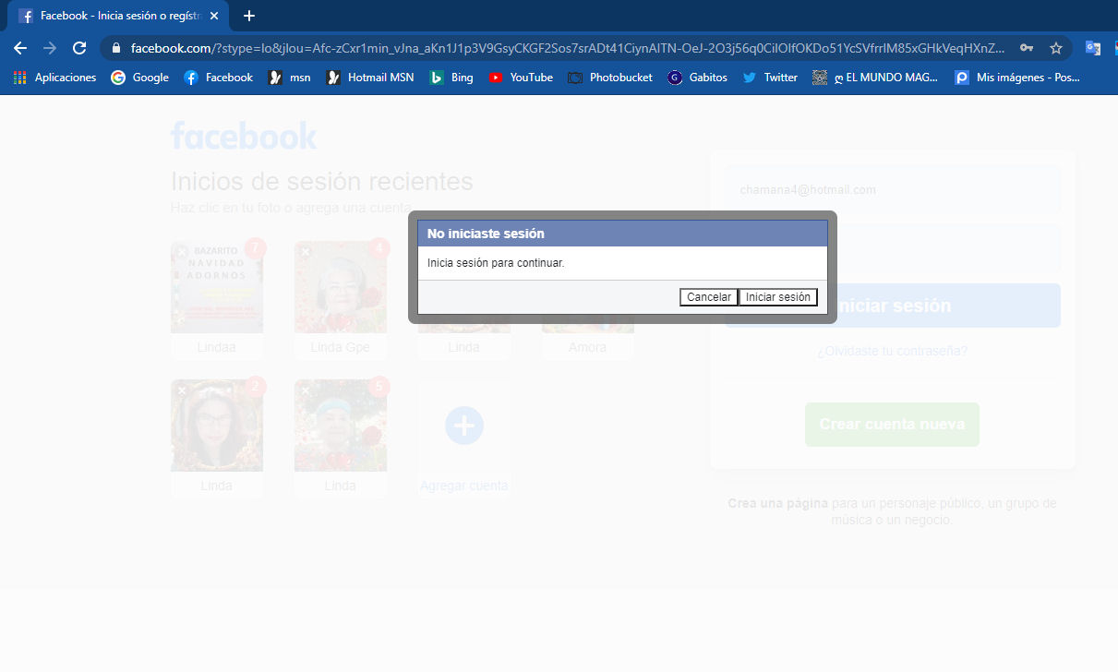Click the No iniciaste sesión dialog title
Viewport: 1118px width, 672px height.
(486, 234)
